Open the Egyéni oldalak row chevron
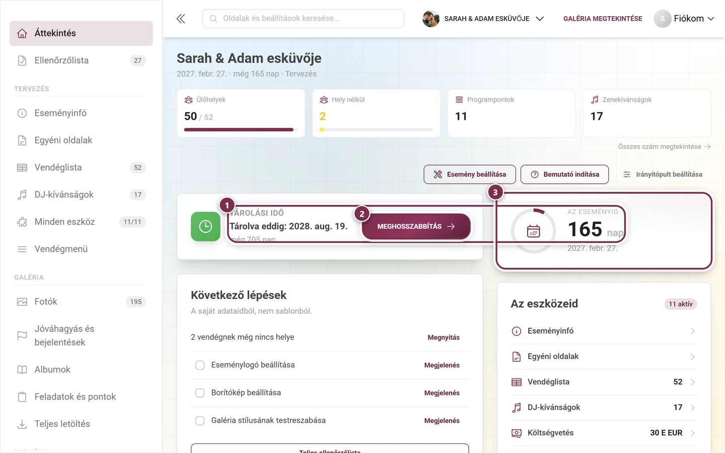Image resolution: width=725 pixels, height=453 pixels. (693, 356)
